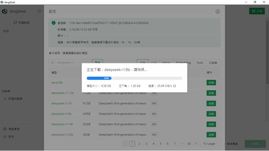This screenshot has height=151, width=269.
Task: Click the previous page arrow
Action: [x=125, y=144]
